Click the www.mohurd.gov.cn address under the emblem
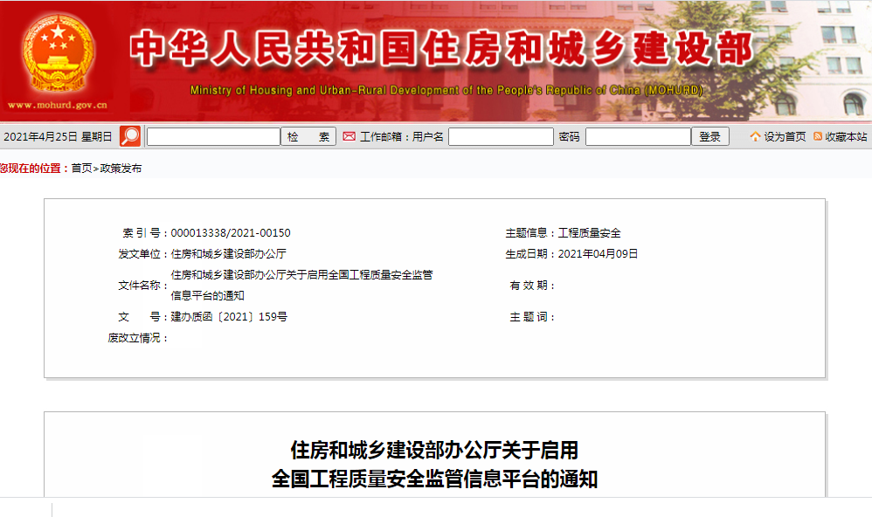This screenshot has width=872, height=517. (58, 105)
